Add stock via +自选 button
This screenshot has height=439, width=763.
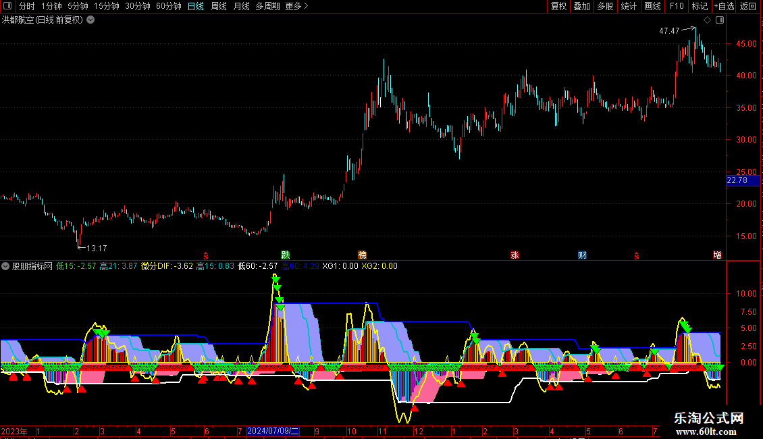pyautogui.click(x=724, y=6)
